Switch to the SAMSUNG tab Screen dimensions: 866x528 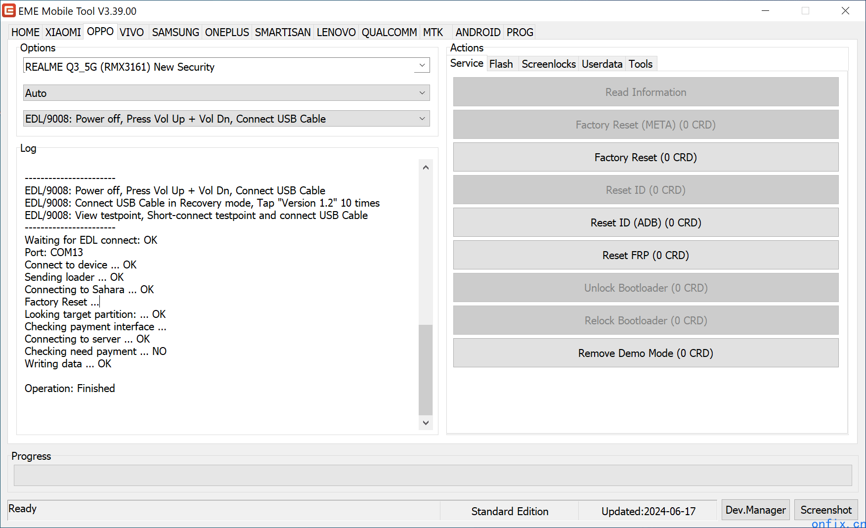pos(175,33)
